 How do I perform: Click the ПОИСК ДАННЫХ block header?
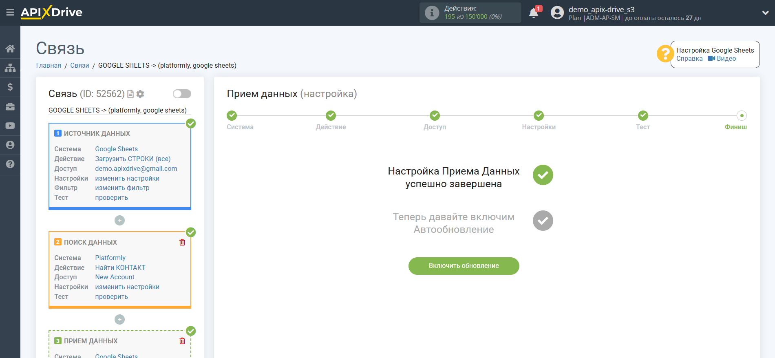point(91,242)
